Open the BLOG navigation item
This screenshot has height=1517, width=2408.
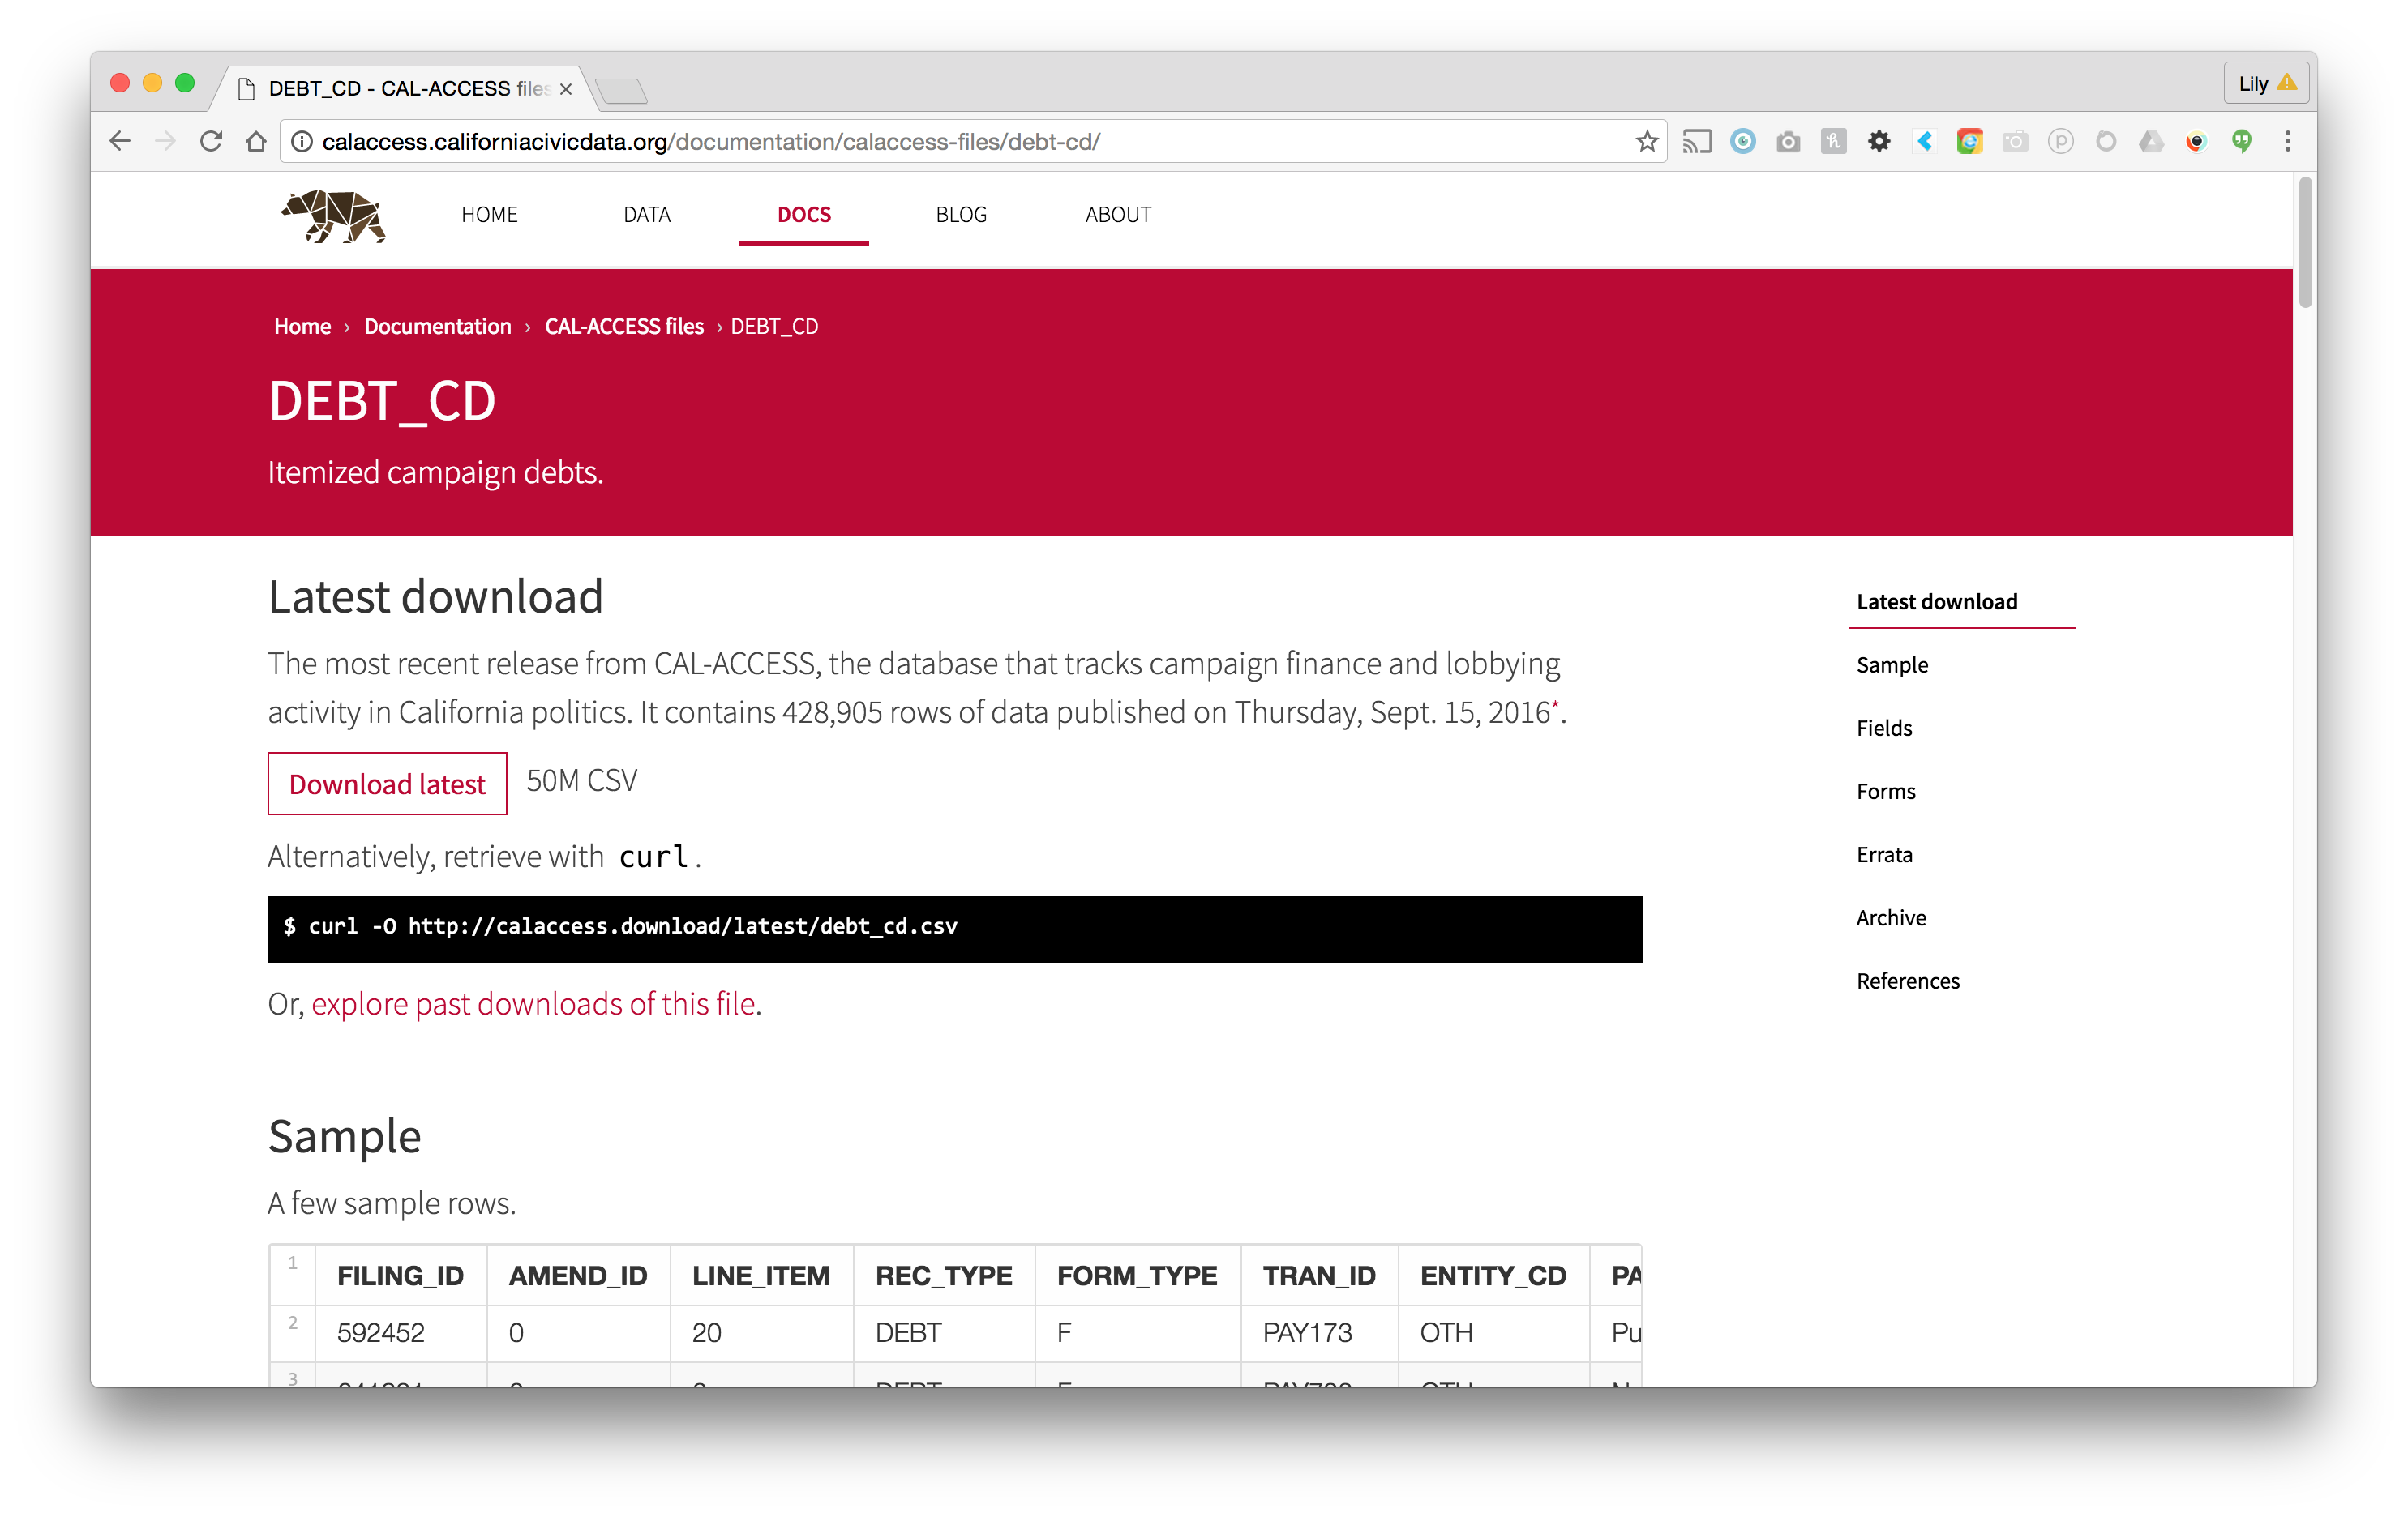tap(961, 215)
